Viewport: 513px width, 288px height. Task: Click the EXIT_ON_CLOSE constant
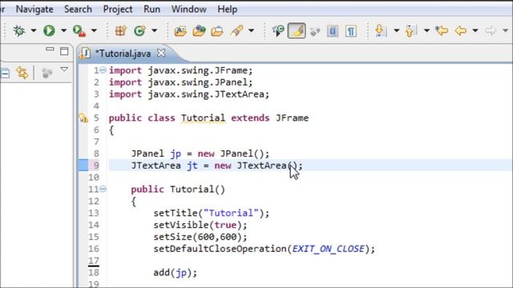pyautogui.click(x=328, y=249)
